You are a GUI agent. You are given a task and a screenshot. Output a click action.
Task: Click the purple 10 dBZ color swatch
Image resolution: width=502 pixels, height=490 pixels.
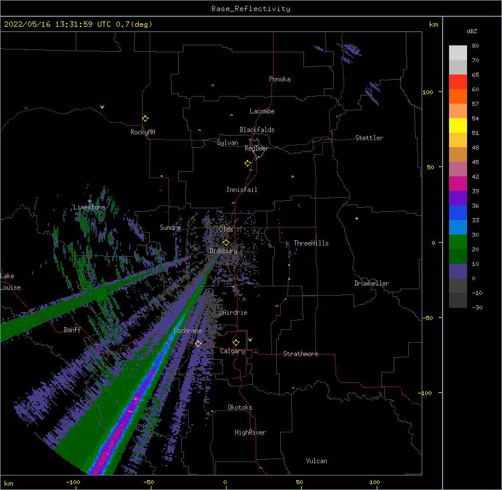pos(458,271)
